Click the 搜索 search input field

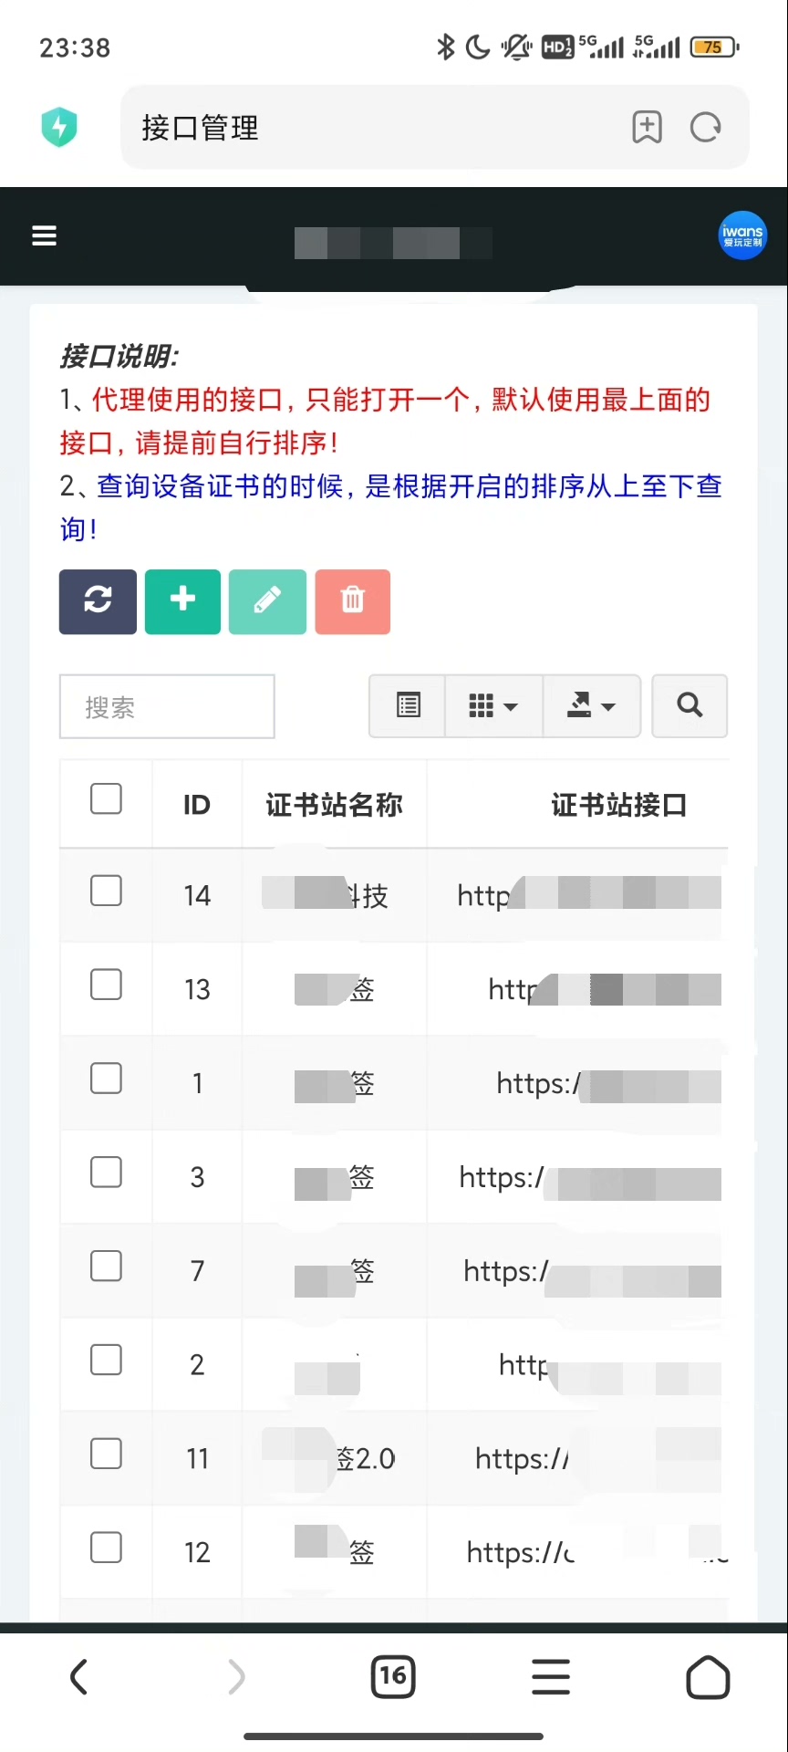pos(167,706)
